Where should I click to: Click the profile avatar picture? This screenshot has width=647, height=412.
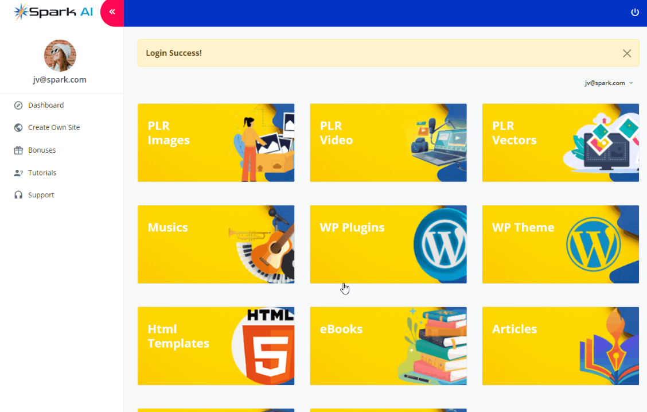click(60, 56)
